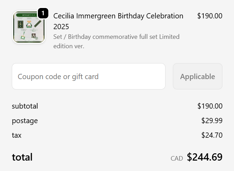The image size is (234, 171).
Task: Click the subtotal label
Action: 25,106
